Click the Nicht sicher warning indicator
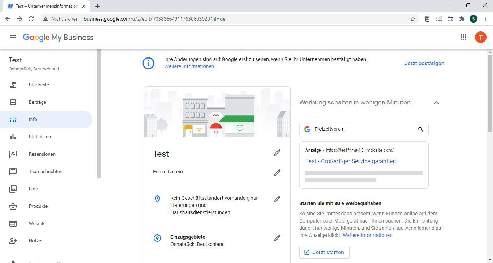The image size is (493, 263). (60, 19)
